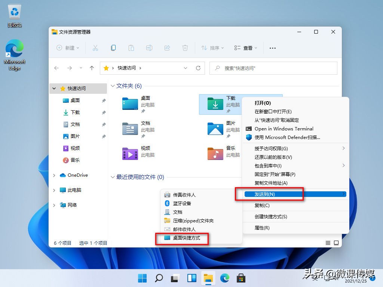This screenshot has height=287, width=383.
Task: Click the Paste toolbar icon
Action: pyautogui.click(x=131, y=48)
